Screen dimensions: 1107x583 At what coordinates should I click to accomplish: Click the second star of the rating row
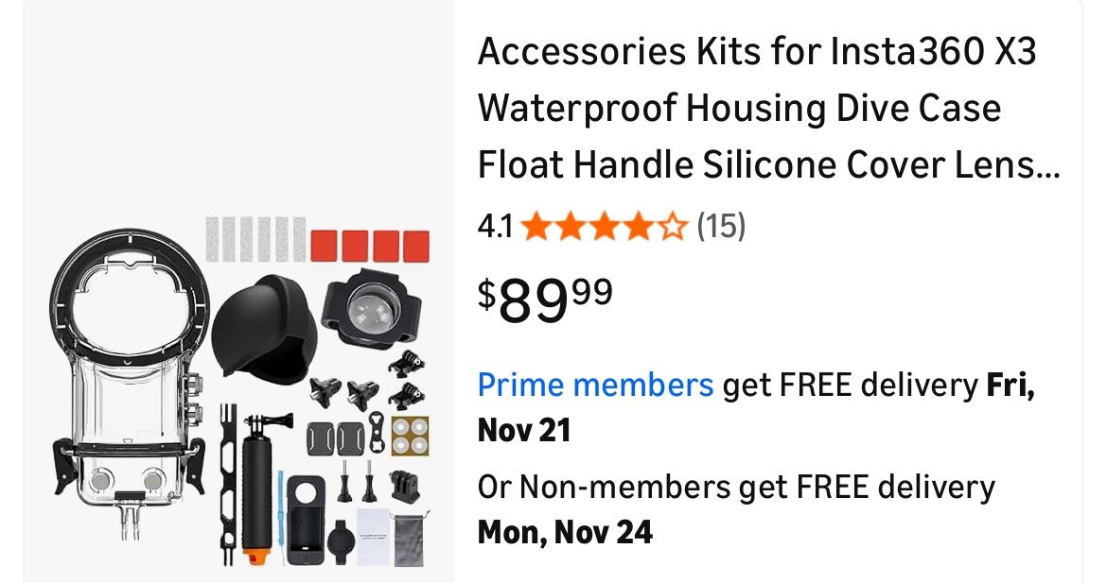571,226
